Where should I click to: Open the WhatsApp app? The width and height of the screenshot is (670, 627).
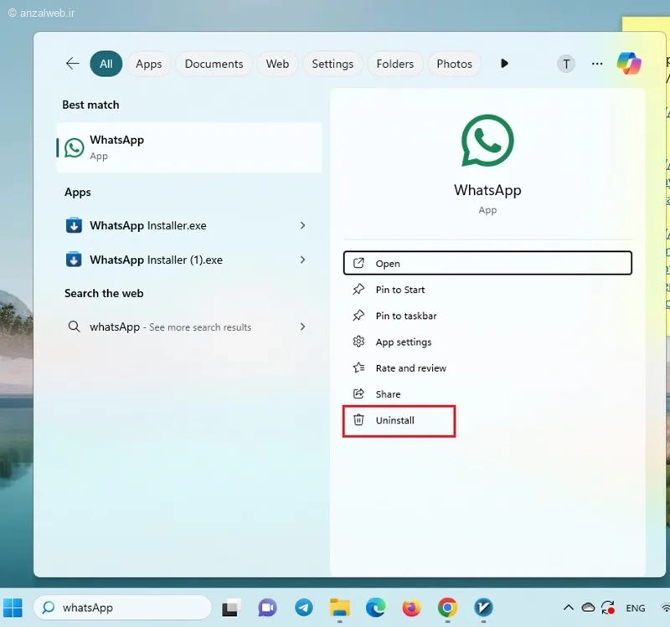(x=487, y=263)
